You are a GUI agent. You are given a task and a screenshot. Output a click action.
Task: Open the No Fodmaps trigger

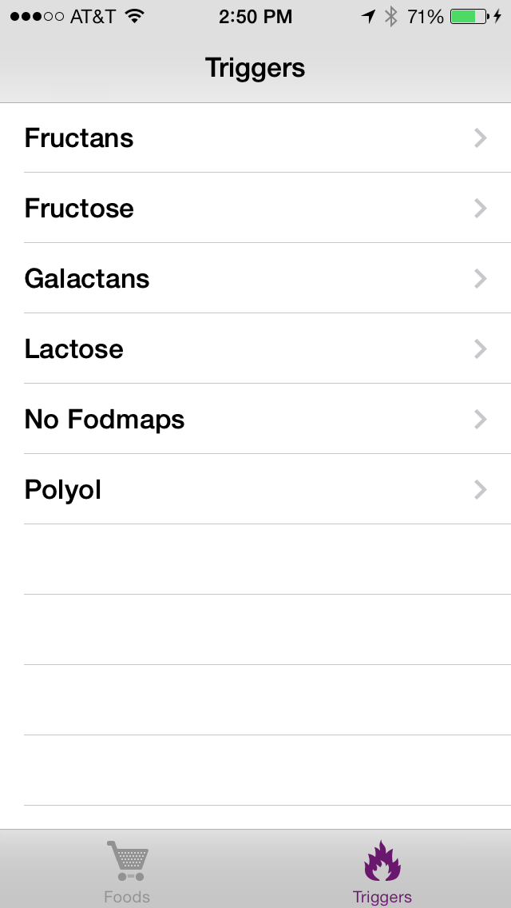[105, 420]
